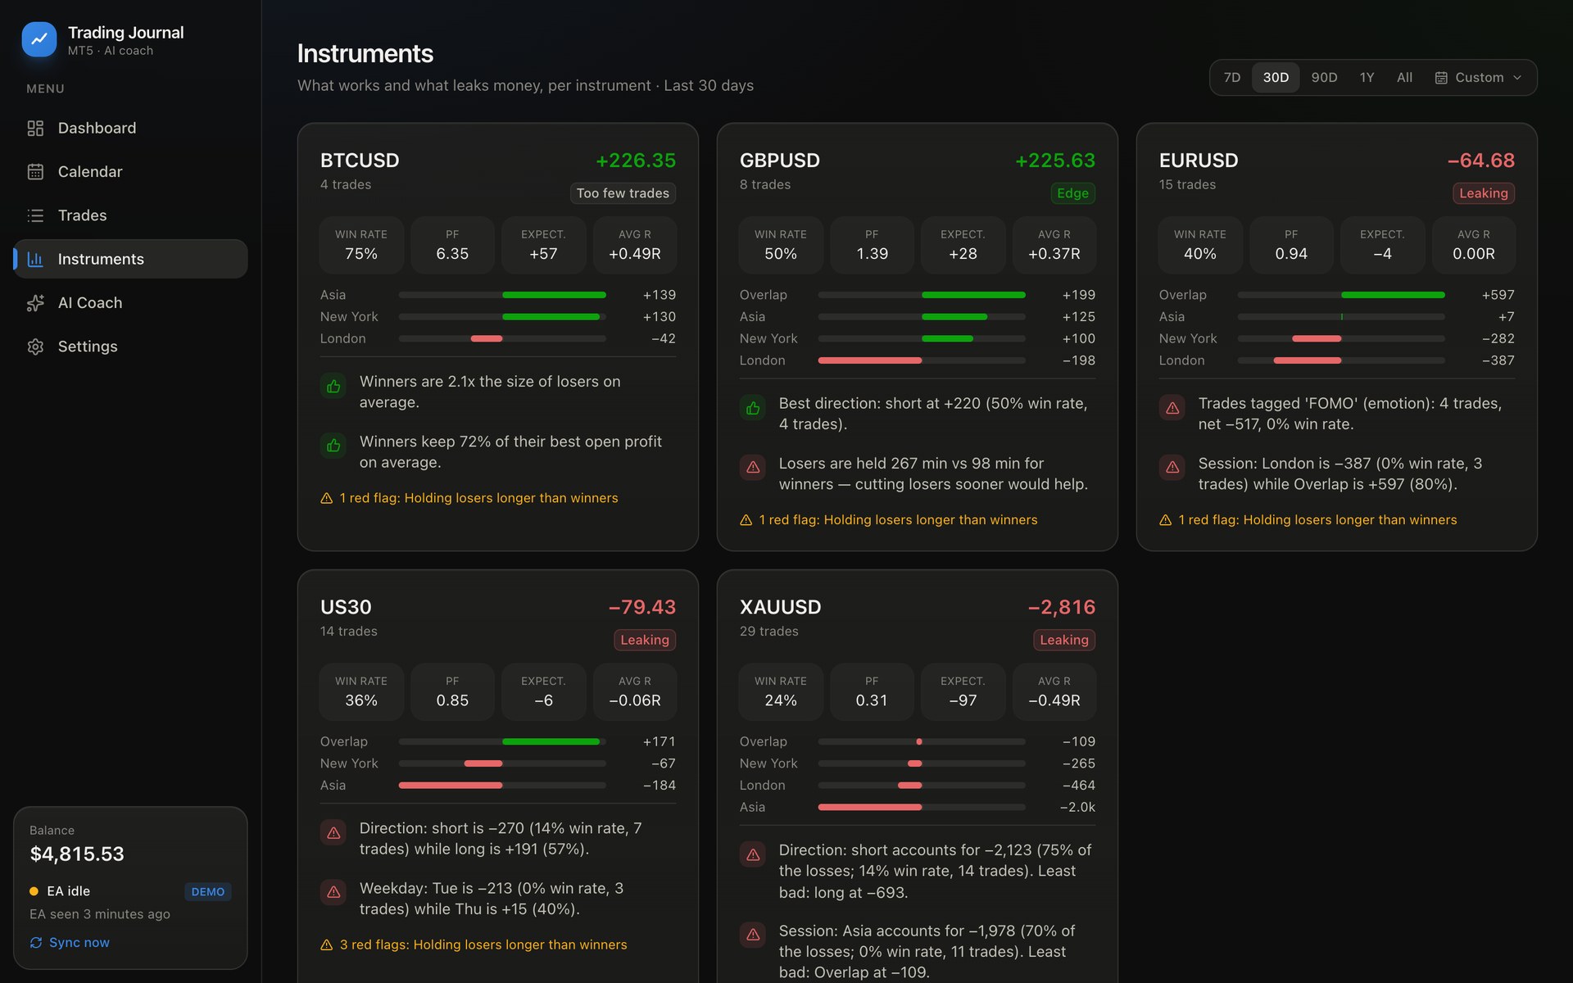Click warning icon by 'Session: Asia accounts for'
Screen dimensions: 1573x983
(753, 935)
